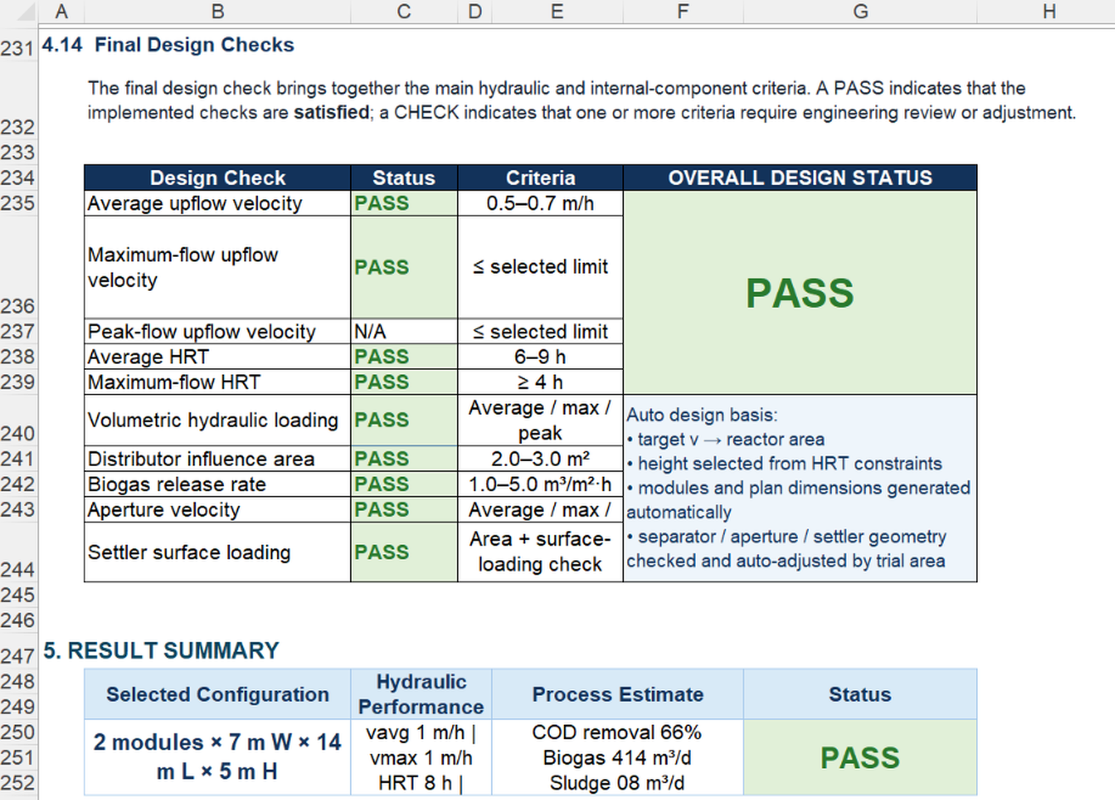
Task: Select the 'Volumetric hydraulic loading' cell
Action: pyautogui.click(x=218, y=421)
